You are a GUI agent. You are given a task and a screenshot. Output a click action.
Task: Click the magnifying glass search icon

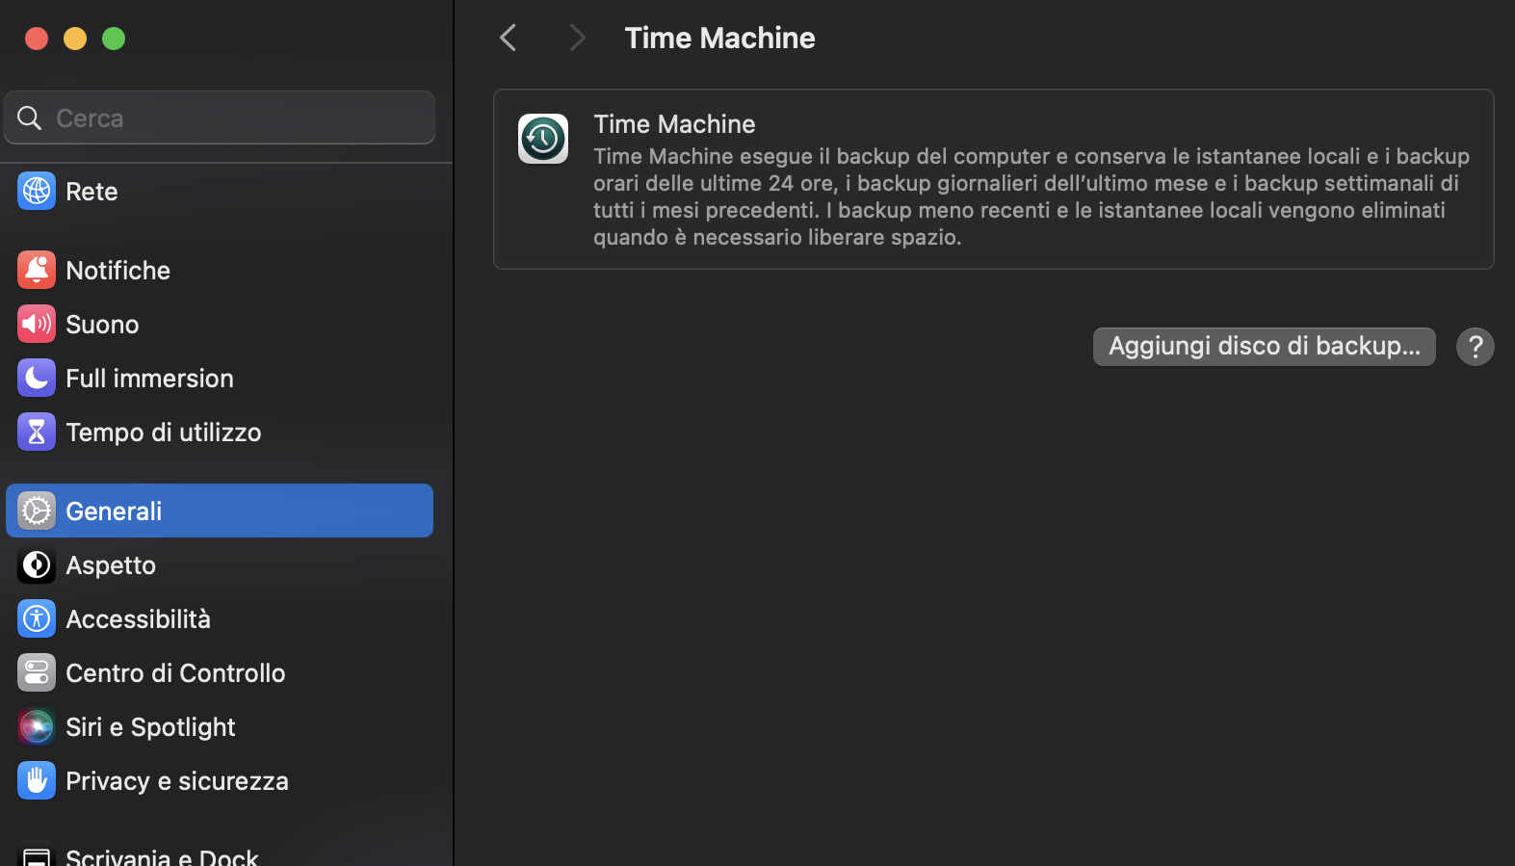coord(30,118)
